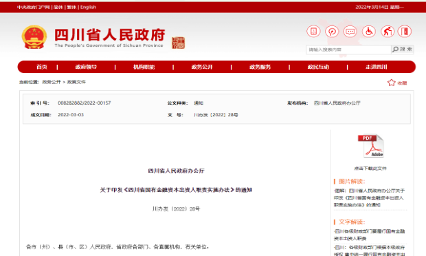Image resolution: width=426 pixels, height=256 pixels.
Task: Switch to 简体 language link
Action: [58, 7]
